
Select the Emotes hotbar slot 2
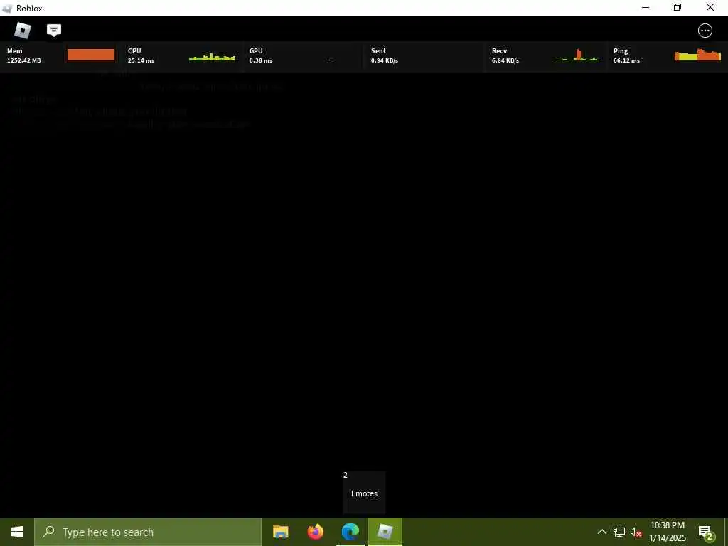364,492
